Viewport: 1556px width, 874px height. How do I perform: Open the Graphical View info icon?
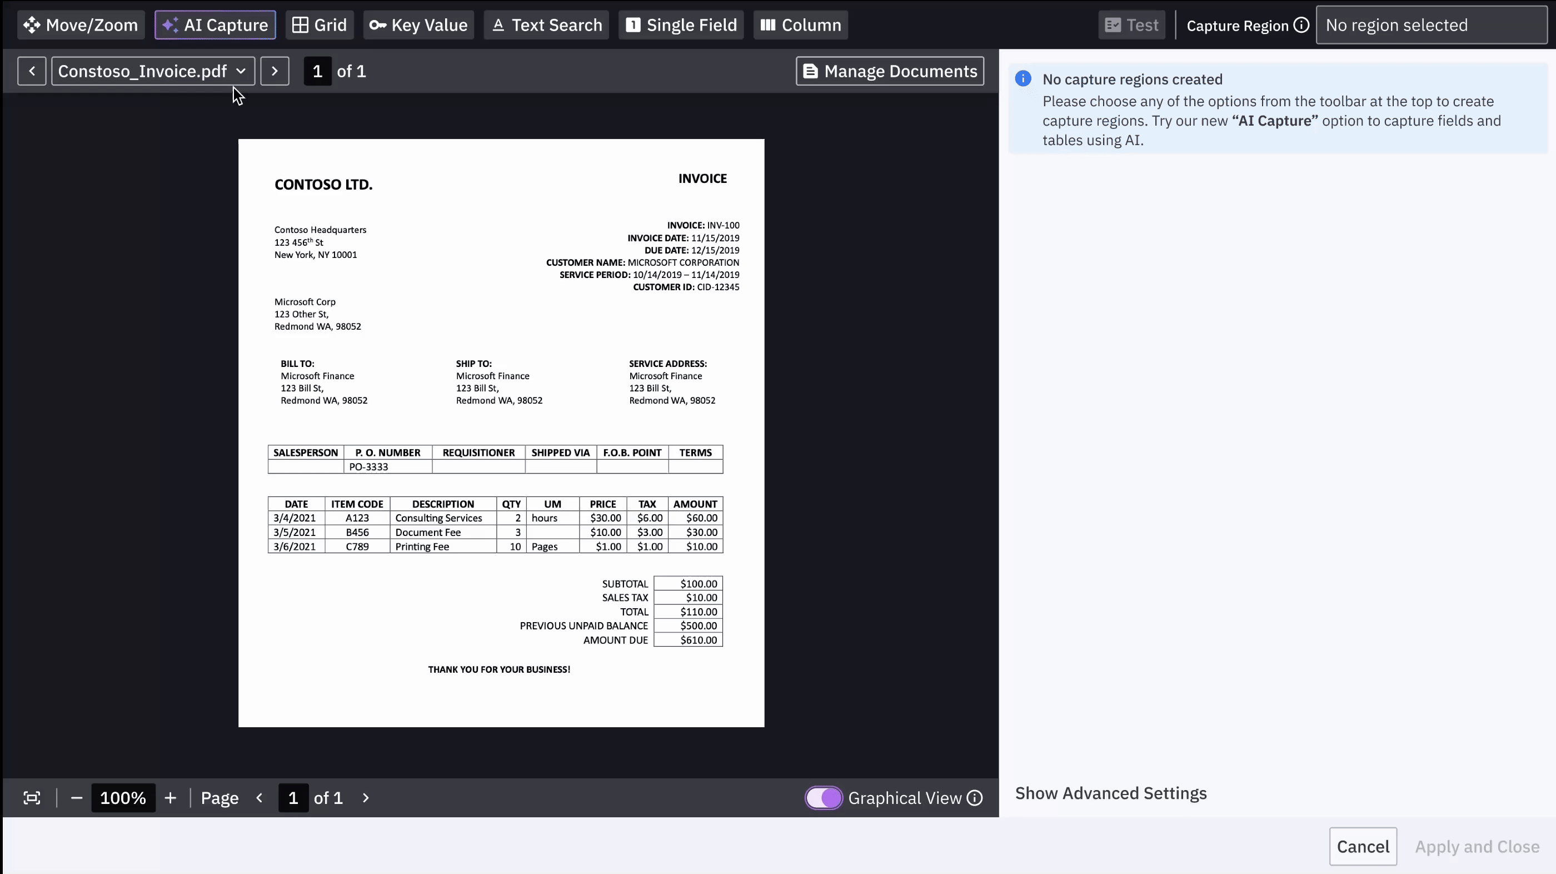click(x=974, y=798)
